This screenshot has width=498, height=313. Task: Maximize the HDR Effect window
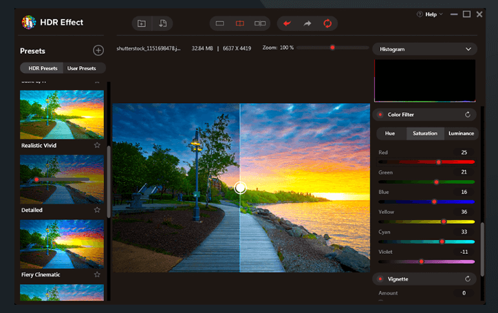tap(466, 14)
